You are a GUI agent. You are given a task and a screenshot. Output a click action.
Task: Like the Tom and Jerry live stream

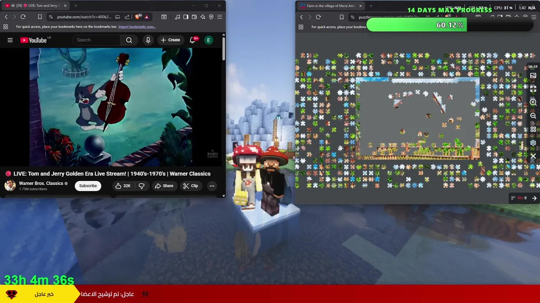(123, 186)
